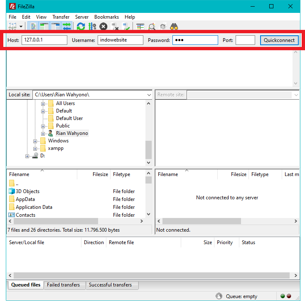Expand the xampp folder
Screen dimensions: 305x301
[35, 149]
